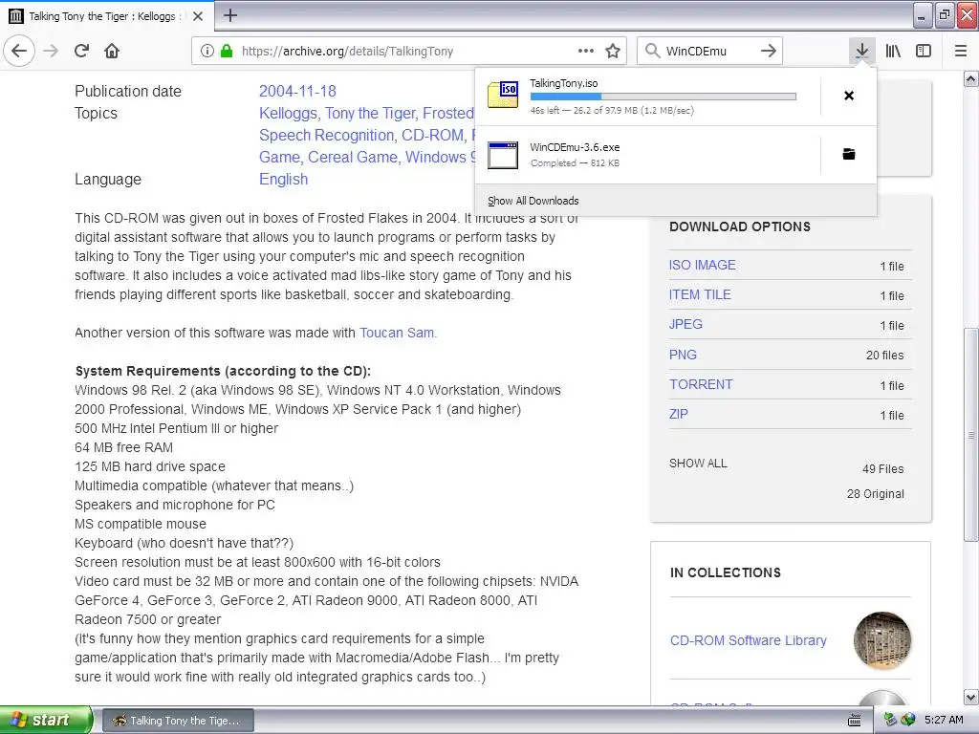Open the Windows Start menu
Viewport: 979px width, 734px height.
point(45,720)
